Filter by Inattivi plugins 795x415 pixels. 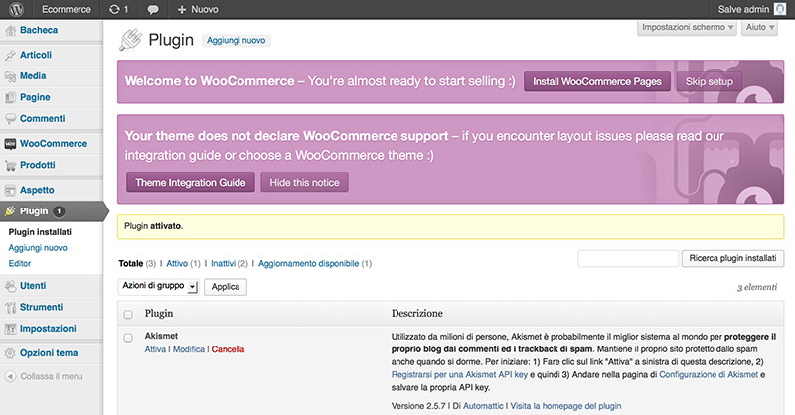[x=223, y=263]
